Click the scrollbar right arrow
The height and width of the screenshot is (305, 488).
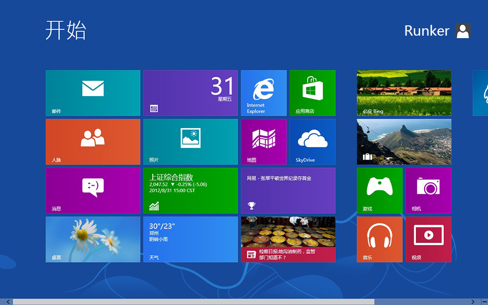[473, 302]
